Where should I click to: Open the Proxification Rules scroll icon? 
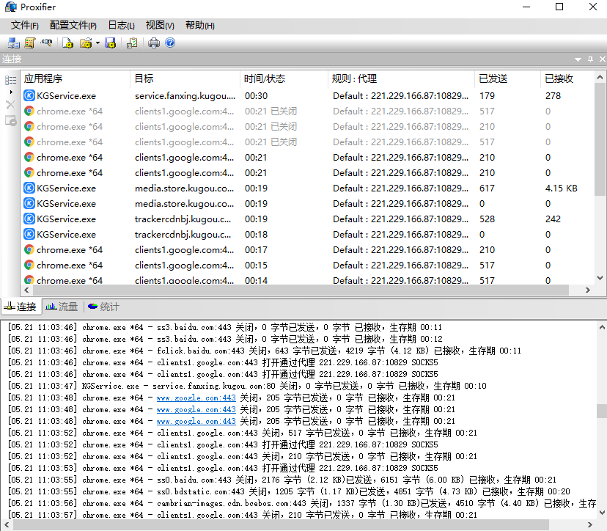tap(30, 43)
